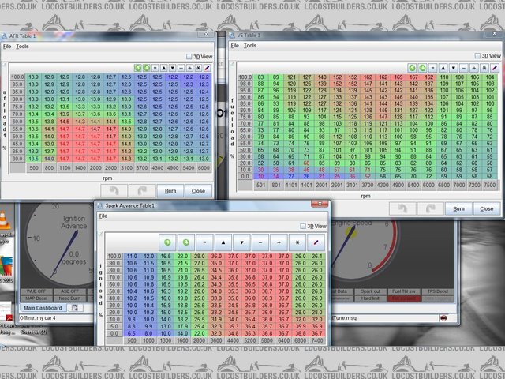The width and height of the screenshot is (505, 379).
Task: Select the pen icon in AFR Table toolbar
Action: [x=207, y=68]
